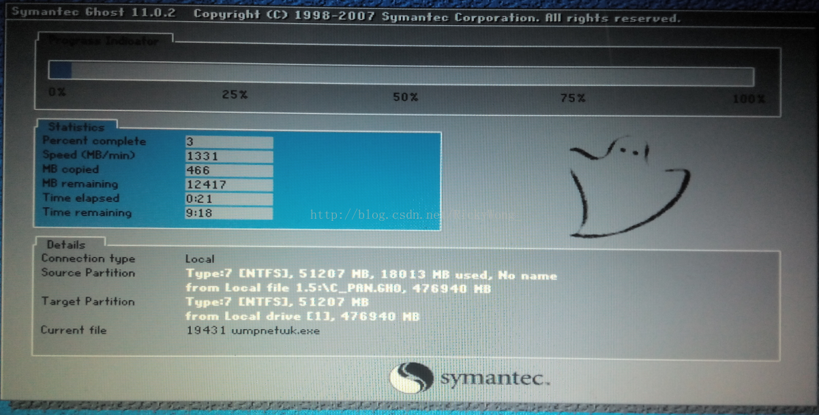Click the Statistics panel heading

[x=76, y=127]
